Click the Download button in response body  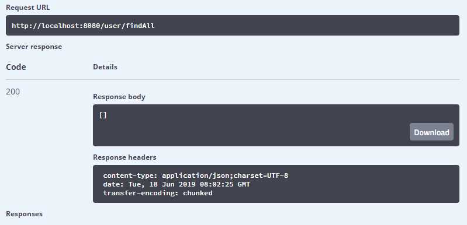coord(431,132)
